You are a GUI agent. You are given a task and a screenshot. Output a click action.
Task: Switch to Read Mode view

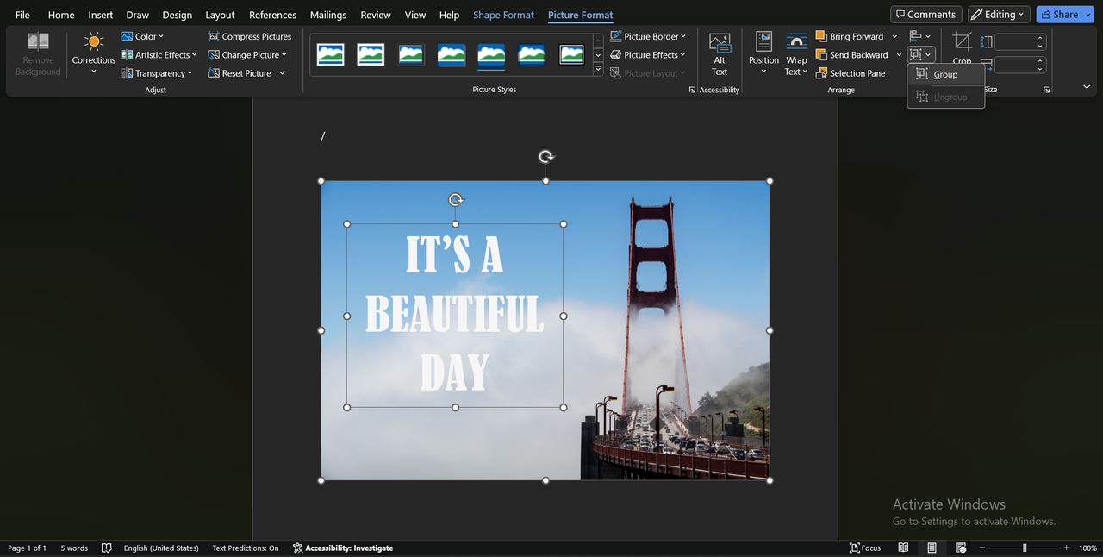[x=903, y=548]
